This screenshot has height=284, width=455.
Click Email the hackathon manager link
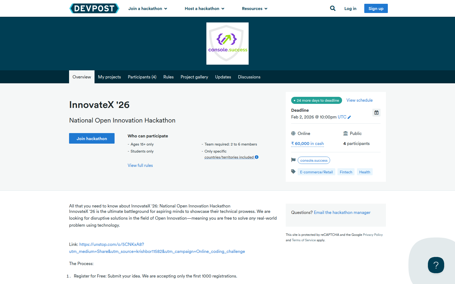pos(342,213)
